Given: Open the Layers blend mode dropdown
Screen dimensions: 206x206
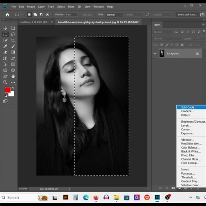Looking at the screenshot, I should [x=168, y=38].
